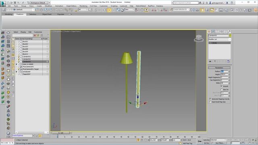Switch to the Object Paint ribbon tab
The height and width of the screenshot is (145, 258).
47,14
